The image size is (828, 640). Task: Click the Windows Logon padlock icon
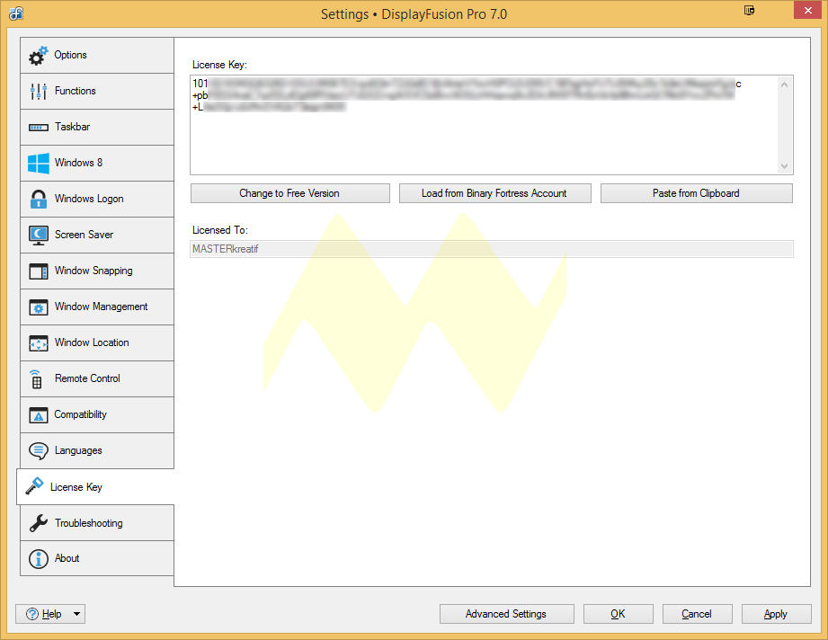click(x=39, y=199)
